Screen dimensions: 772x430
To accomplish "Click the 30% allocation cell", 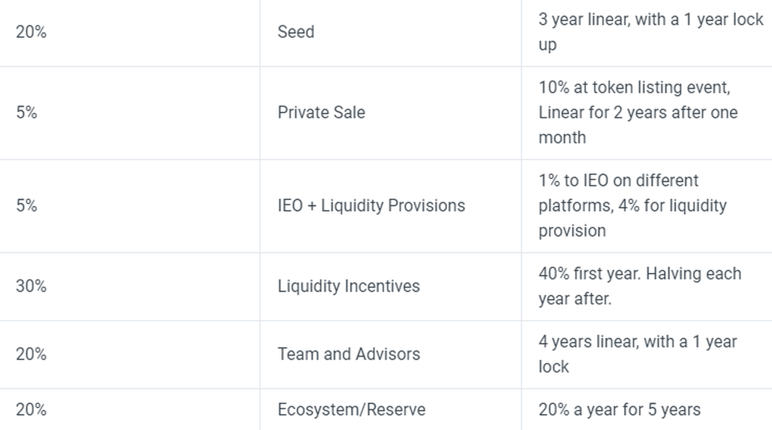I will [31, 286].
